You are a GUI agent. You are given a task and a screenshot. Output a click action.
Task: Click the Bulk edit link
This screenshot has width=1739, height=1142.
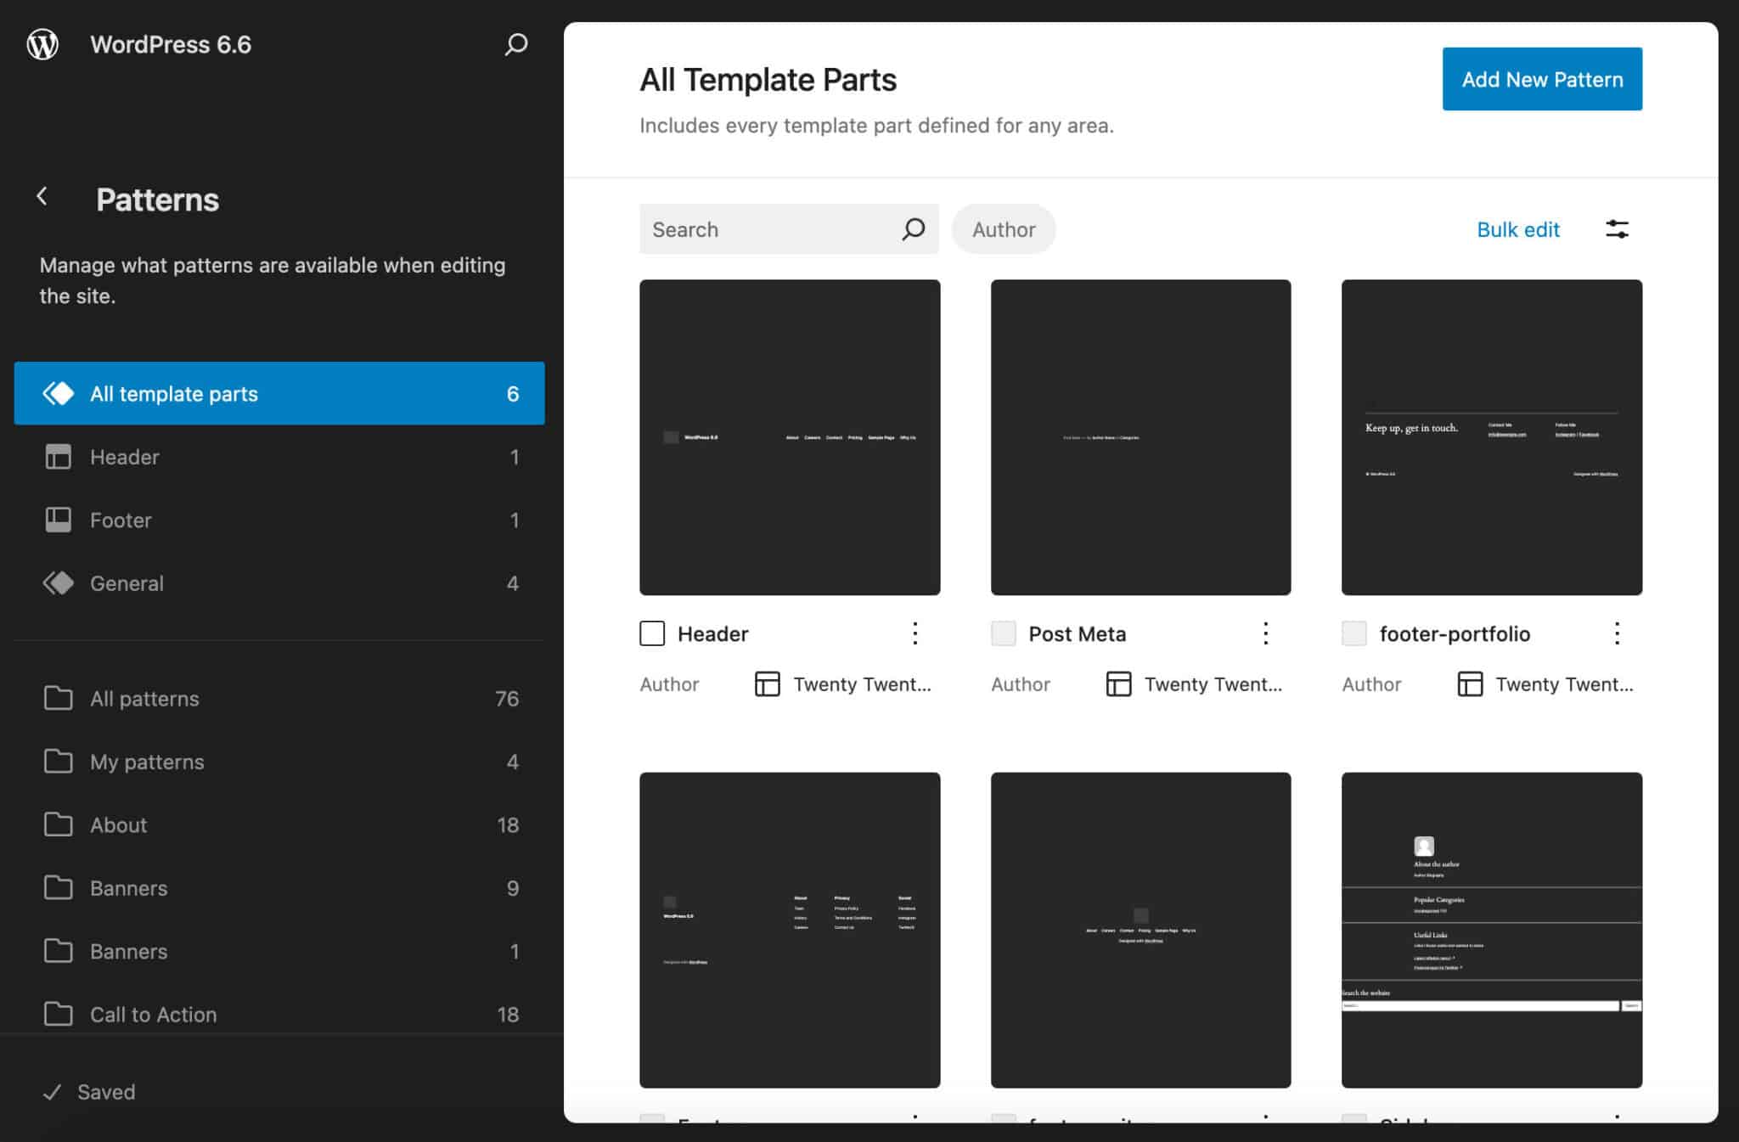1517,229
